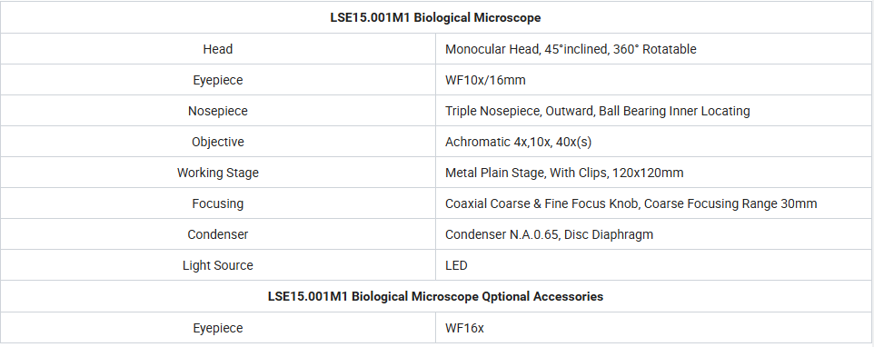The image size is (874, 347).
Task: Click the WF16x optional eyepiece value
Action: pos(464,328)
